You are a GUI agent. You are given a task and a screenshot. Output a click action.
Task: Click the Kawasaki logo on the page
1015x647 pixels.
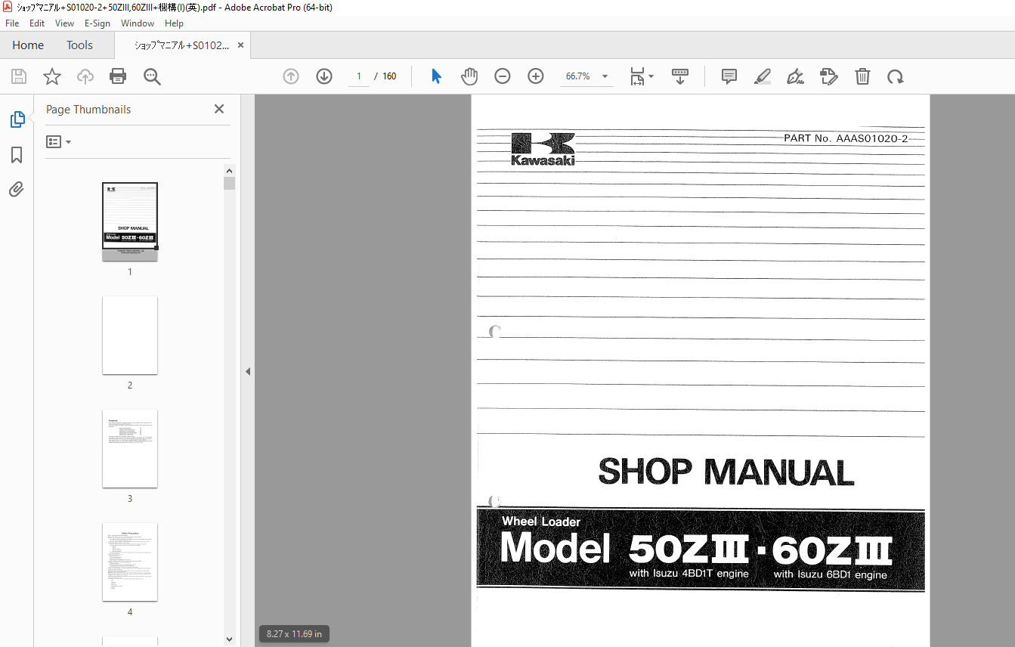[543, 149]
